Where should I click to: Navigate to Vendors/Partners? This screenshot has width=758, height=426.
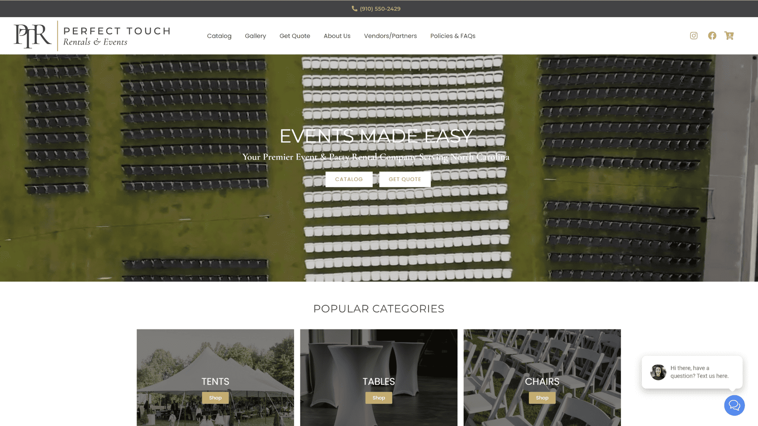coord(390,36)
